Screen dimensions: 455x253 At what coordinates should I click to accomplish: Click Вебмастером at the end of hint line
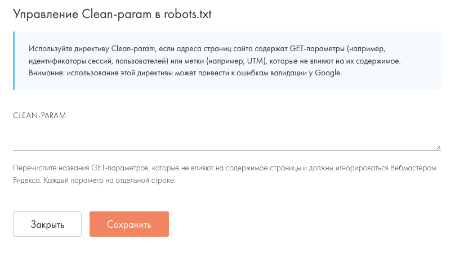[x=416, y=169]
